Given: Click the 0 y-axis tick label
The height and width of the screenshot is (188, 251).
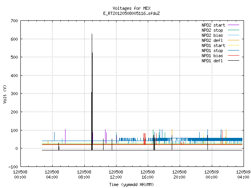Looking at the screenshot, I should tap(16, 148).
